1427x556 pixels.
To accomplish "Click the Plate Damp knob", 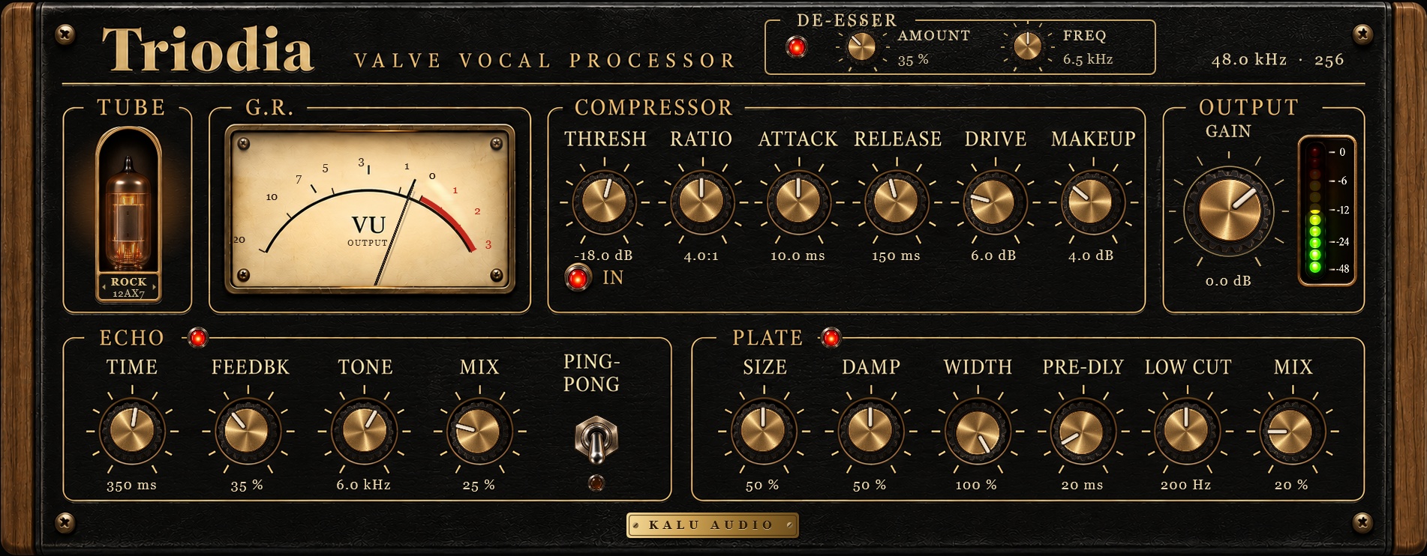I will pos(870,431).
